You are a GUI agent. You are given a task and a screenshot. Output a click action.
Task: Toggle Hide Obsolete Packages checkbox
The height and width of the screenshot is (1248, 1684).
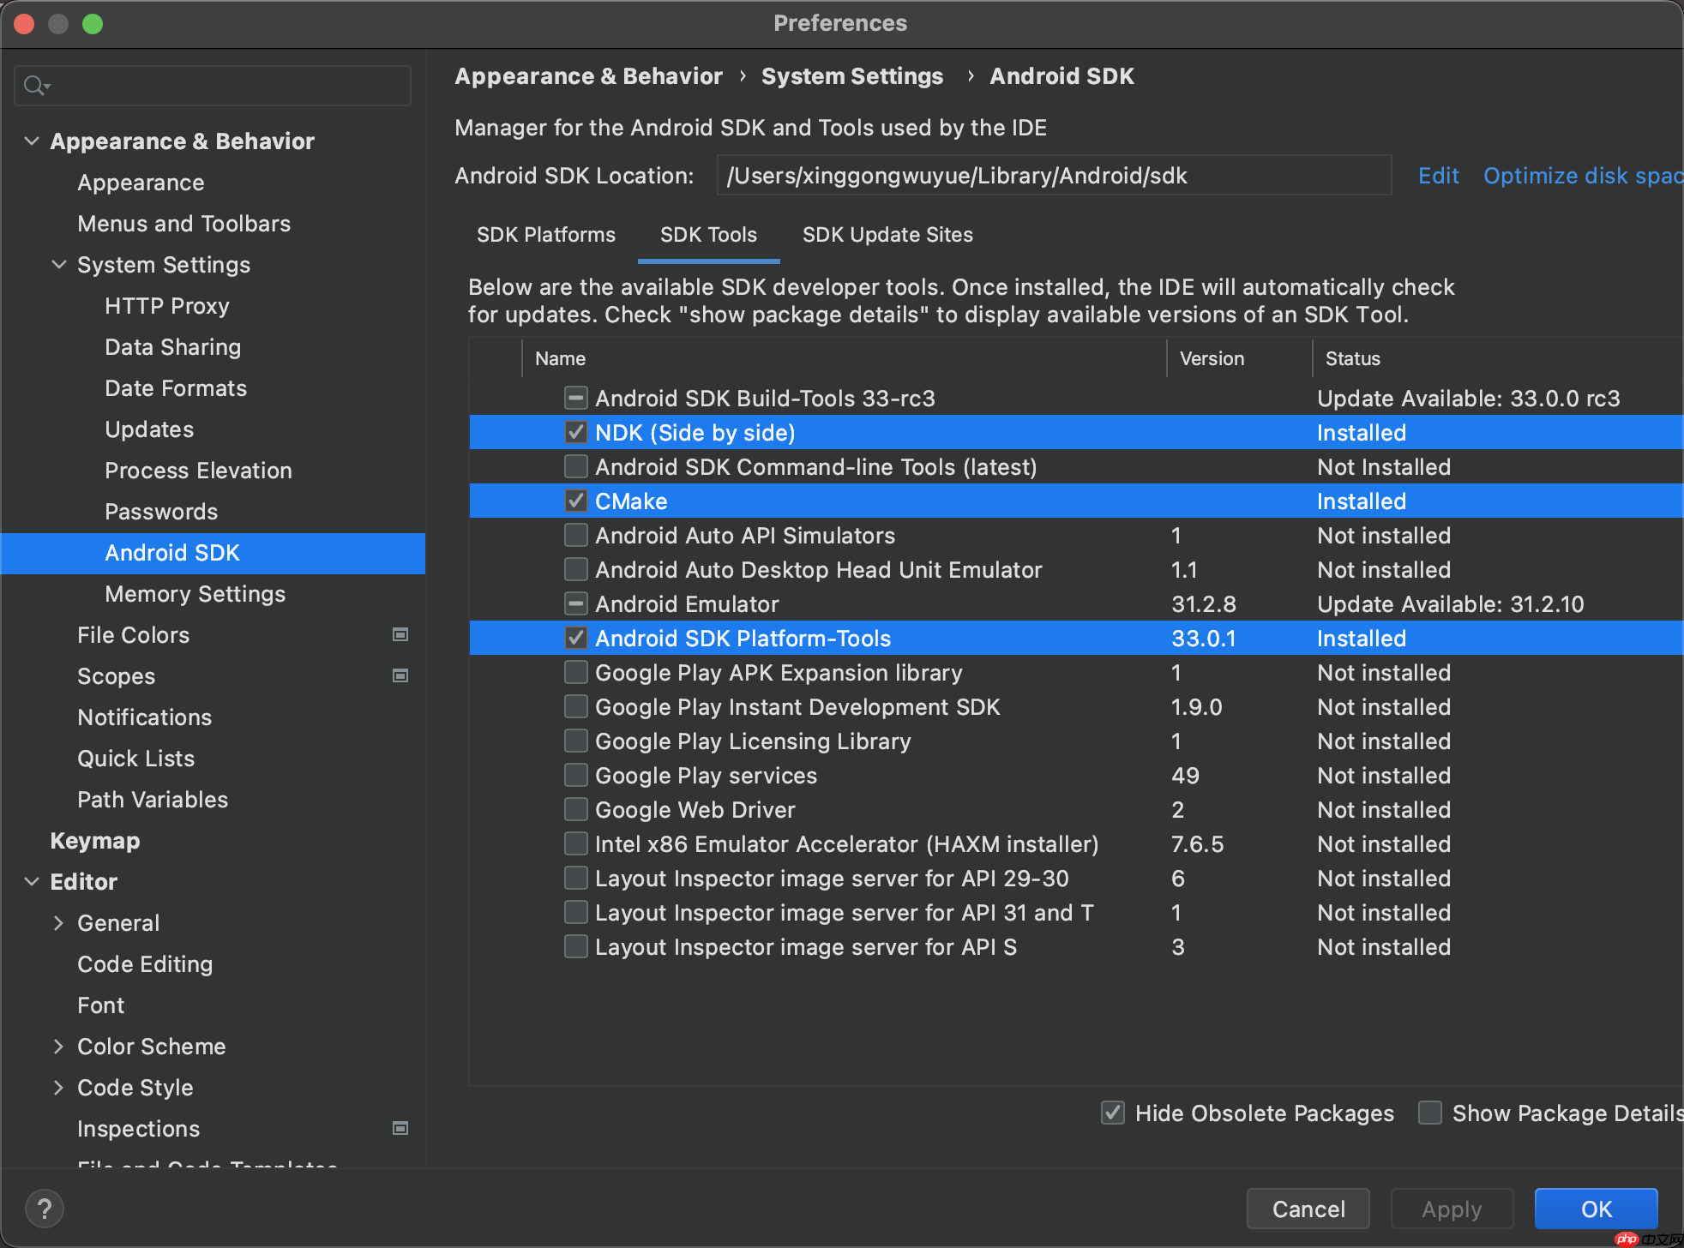(x=1112, y=1113)
